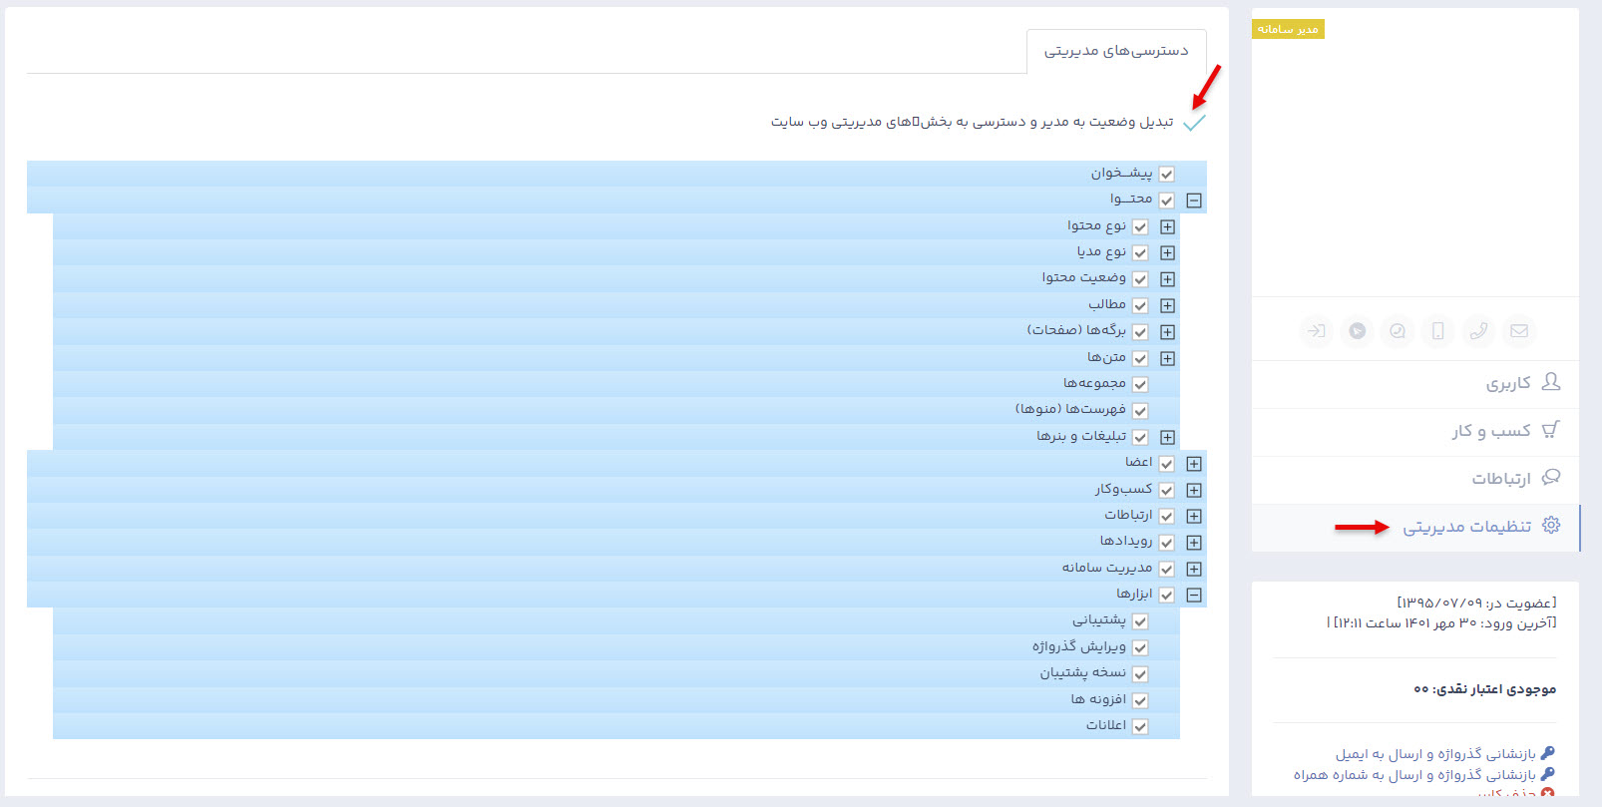Screen dimensions: 1602x807
Task: Open the تنظیمات مدیریتی sidebar menu
Action: (1415, 527)
